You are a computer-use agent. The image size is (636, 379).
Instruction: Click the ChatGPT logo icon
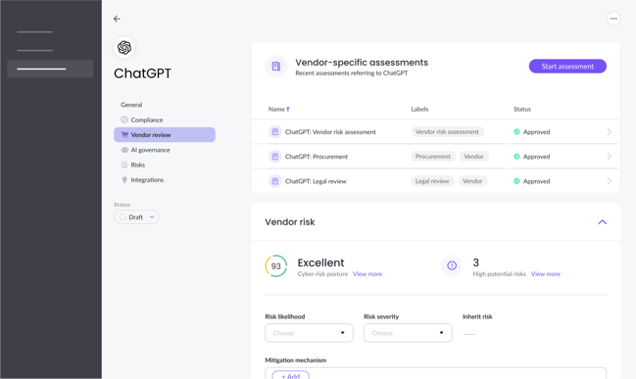[x=124, y=47]
